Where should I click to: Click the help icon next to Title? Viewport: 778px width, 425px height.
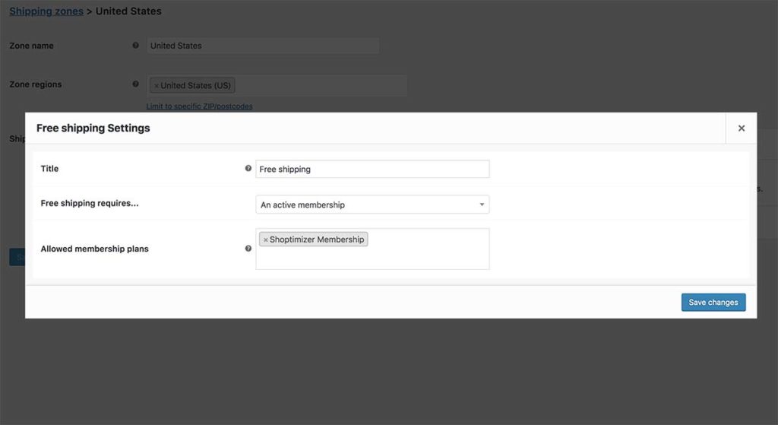pos(248,168)
